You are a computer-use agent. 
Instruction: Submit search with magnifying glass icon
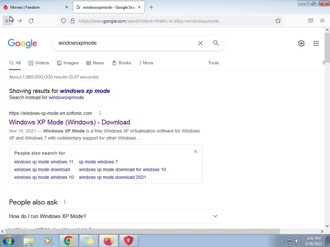pyautogui.click(x=216, y=43)
